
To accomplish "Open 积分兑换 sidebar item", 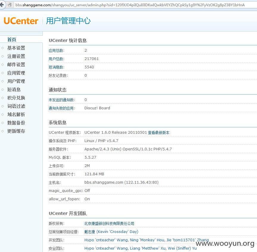I will pyautogui.click(x=16, y=98).
